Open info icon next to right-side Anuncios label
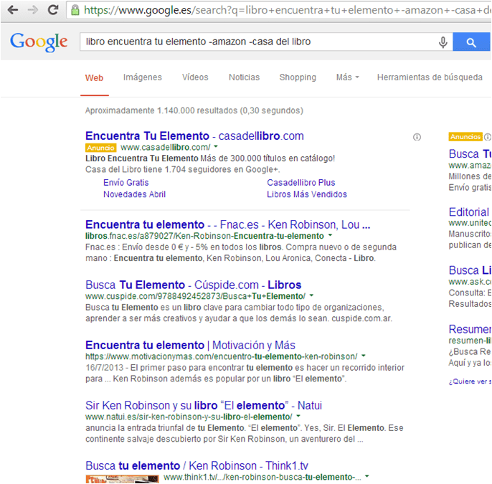The image size is (492, 484). [x=488, y=137]
